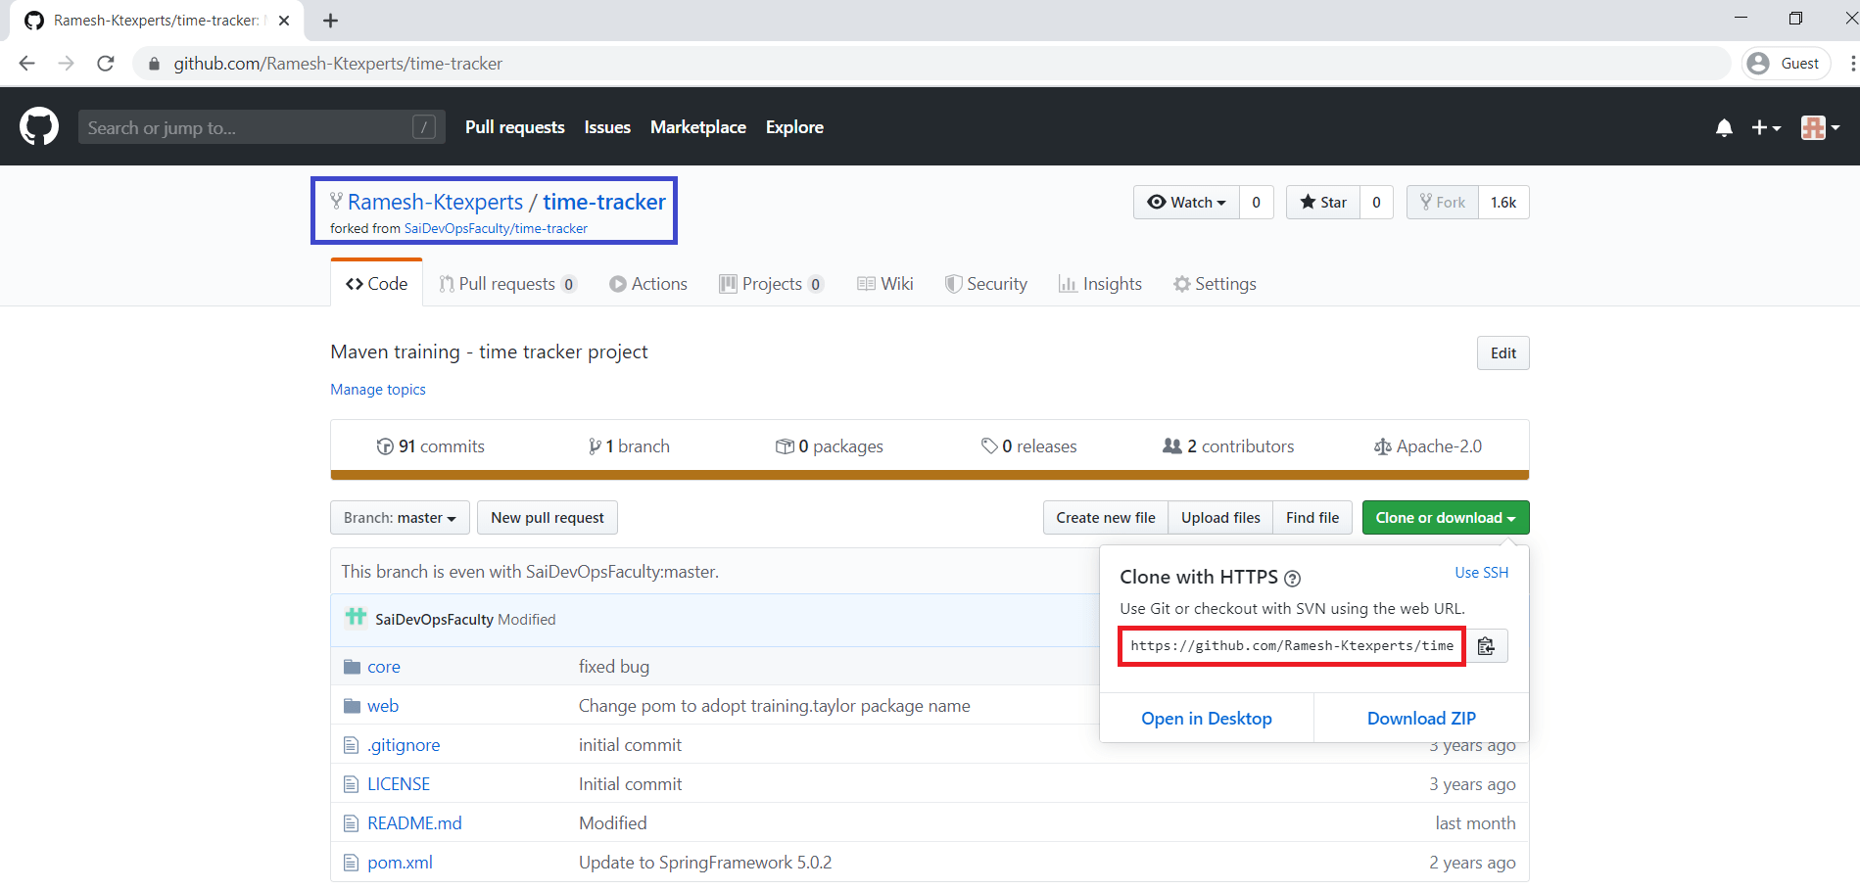View the 2 contributors
This screenshot has width=1860, height=890.
[1228, 446]
